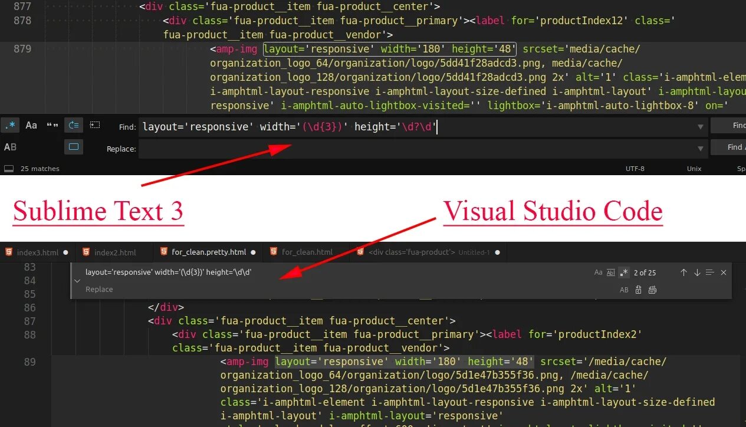Switch to the for_clean.pretty.html tab
746x427 pixels.
point(209,252)
